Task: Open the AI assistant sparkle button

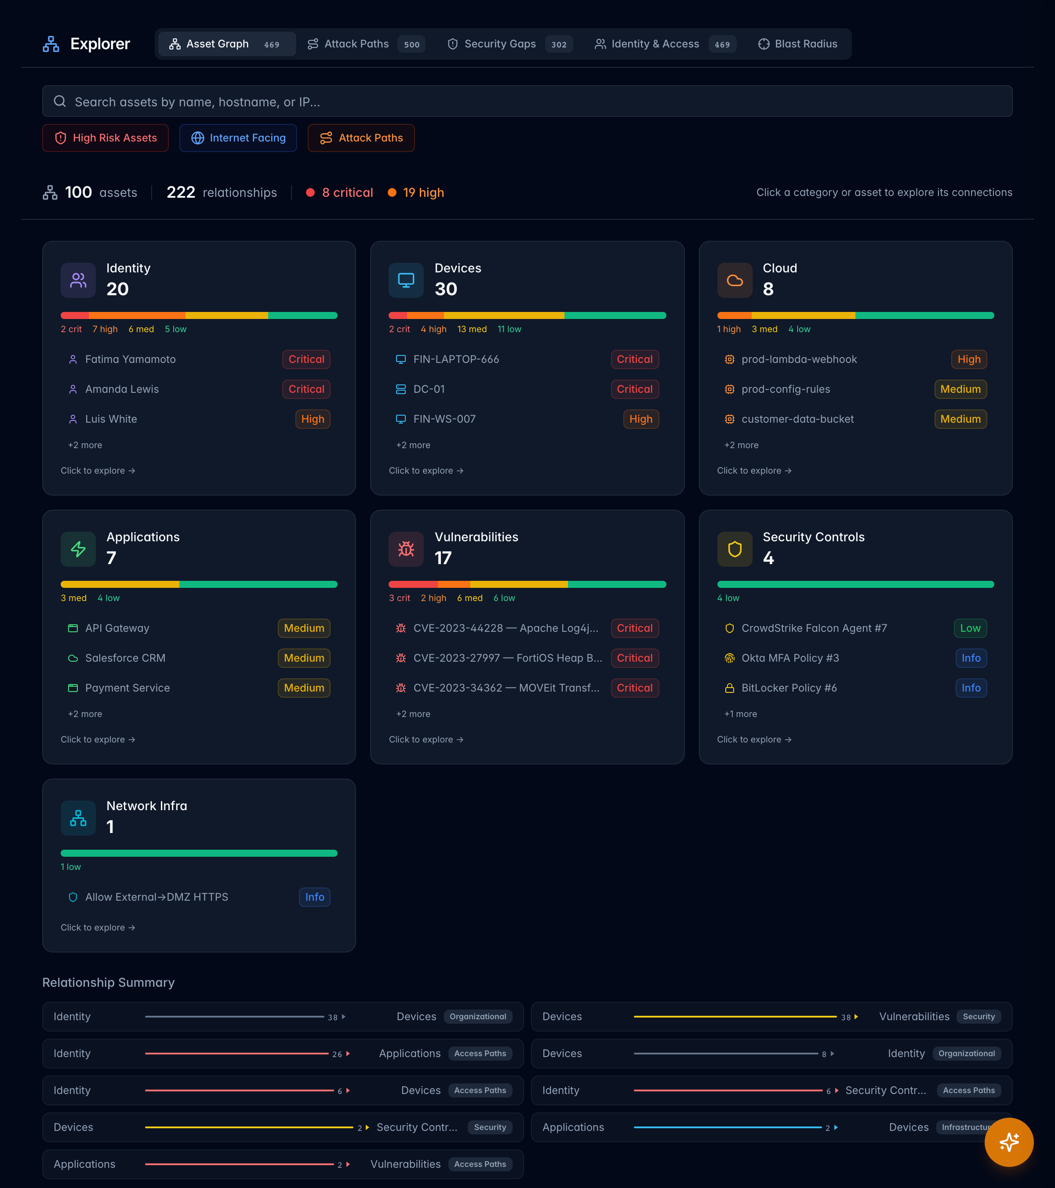Action: (1008, 1141)
